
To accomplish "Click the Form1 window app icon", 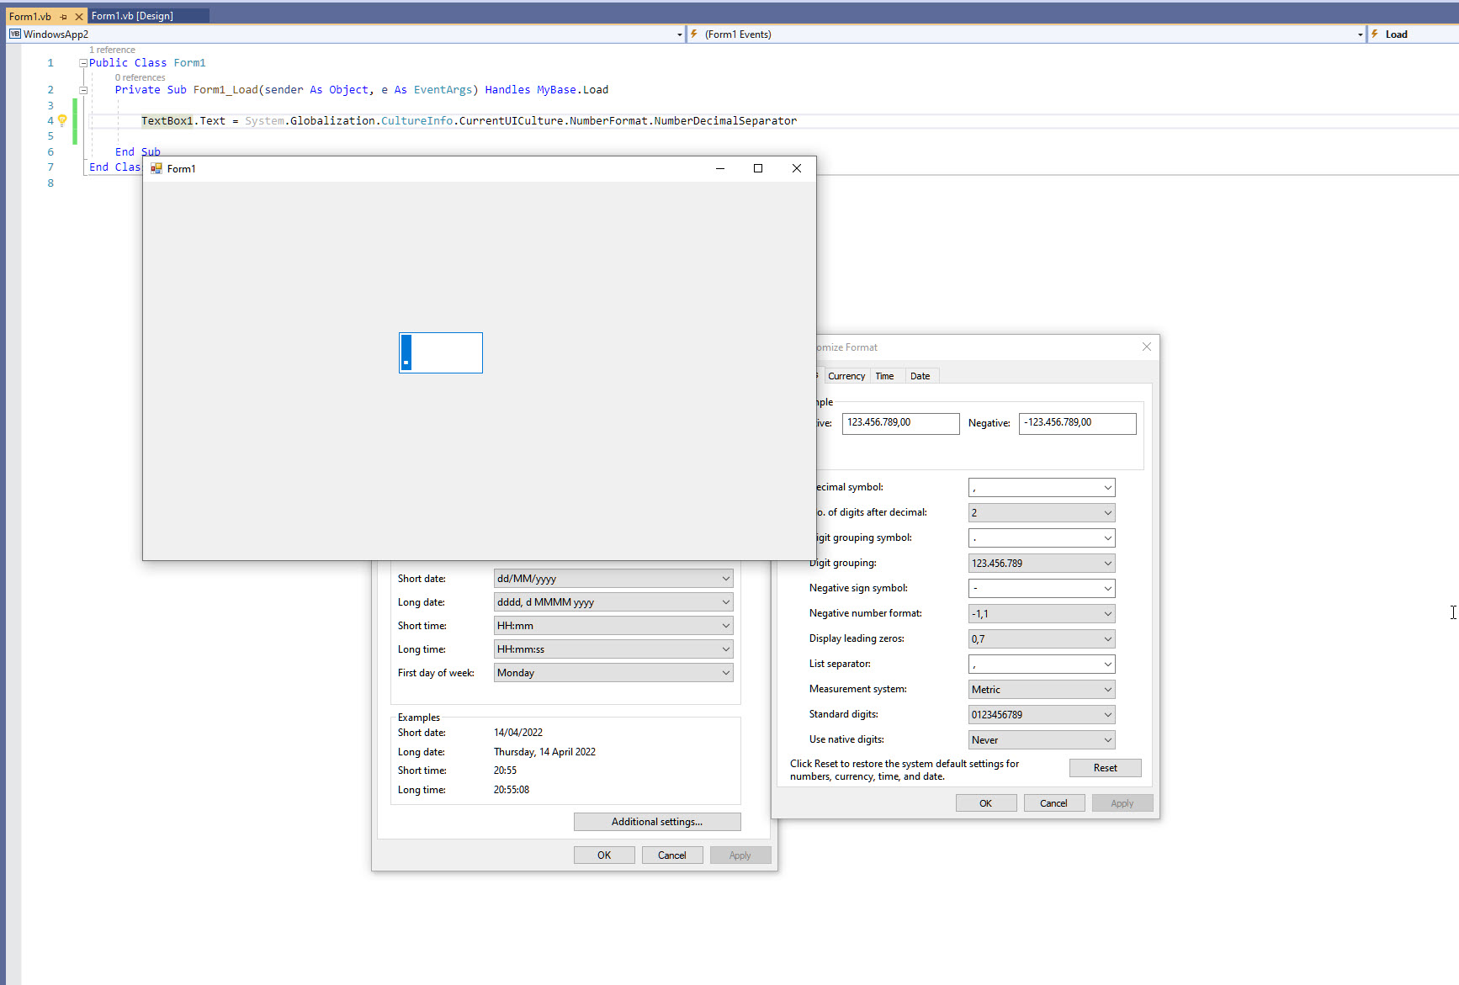I will click(156, 168).
